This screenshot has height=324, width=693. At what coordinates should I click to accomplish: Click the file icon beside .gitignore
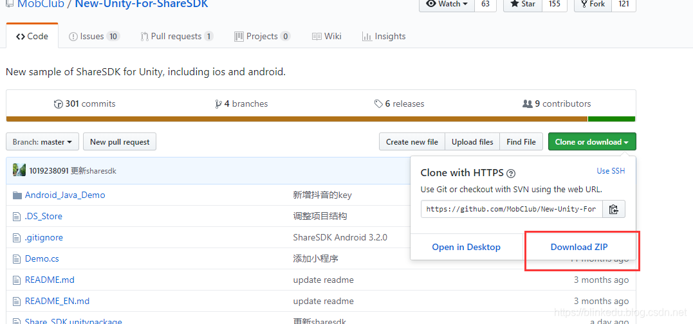[x=17, y=237]
